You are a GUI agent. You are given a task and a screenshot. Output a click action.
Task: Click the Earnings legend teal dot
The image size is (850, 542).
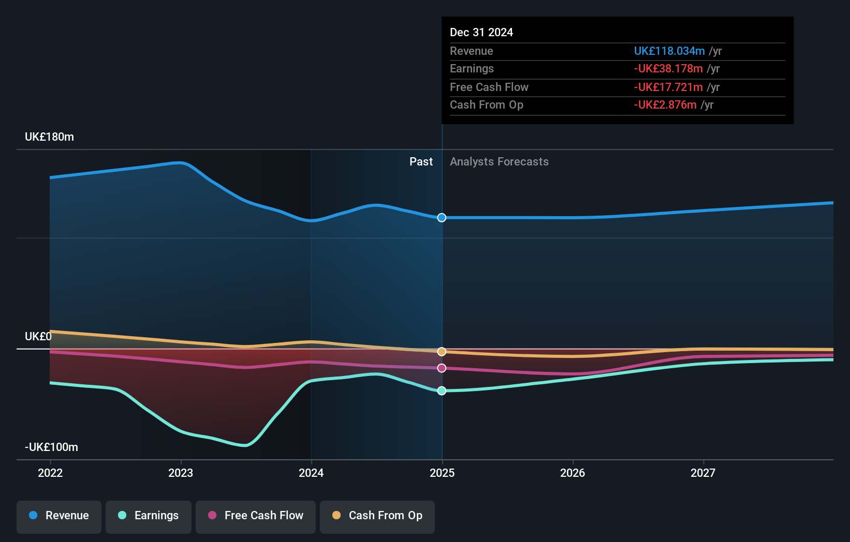tap(122, 516)
